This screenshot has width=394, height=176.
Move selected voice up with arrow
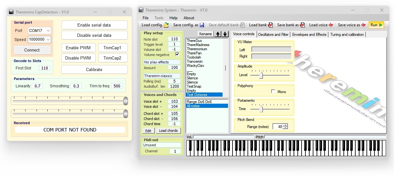pos(218,34)
